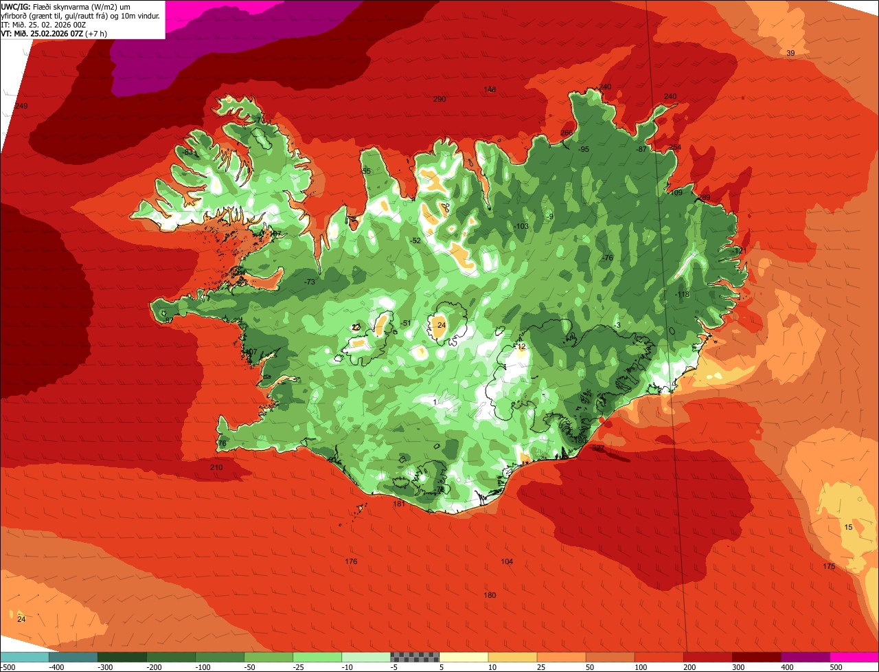Click the map value "290"
The image size is (879, 672).
[439, 100]
